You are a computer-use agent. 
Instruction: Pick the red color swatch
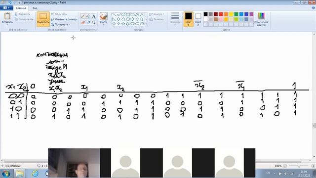click(x=221, y=14)
